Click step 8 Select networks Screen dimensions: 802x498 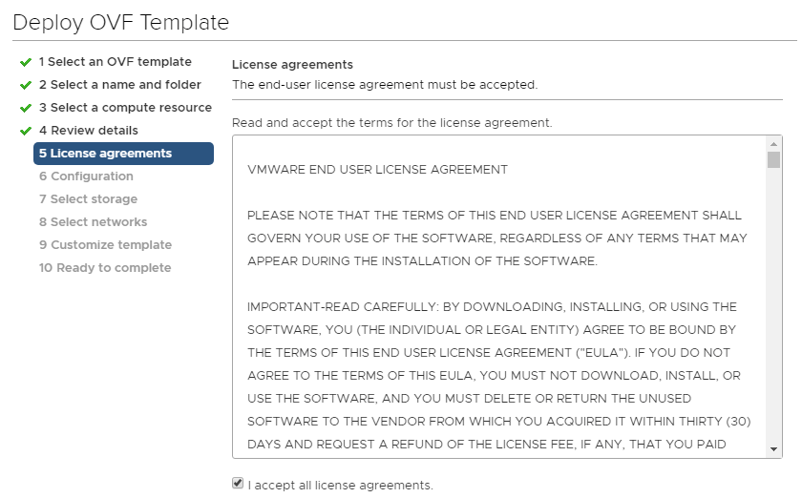point(93,222)
